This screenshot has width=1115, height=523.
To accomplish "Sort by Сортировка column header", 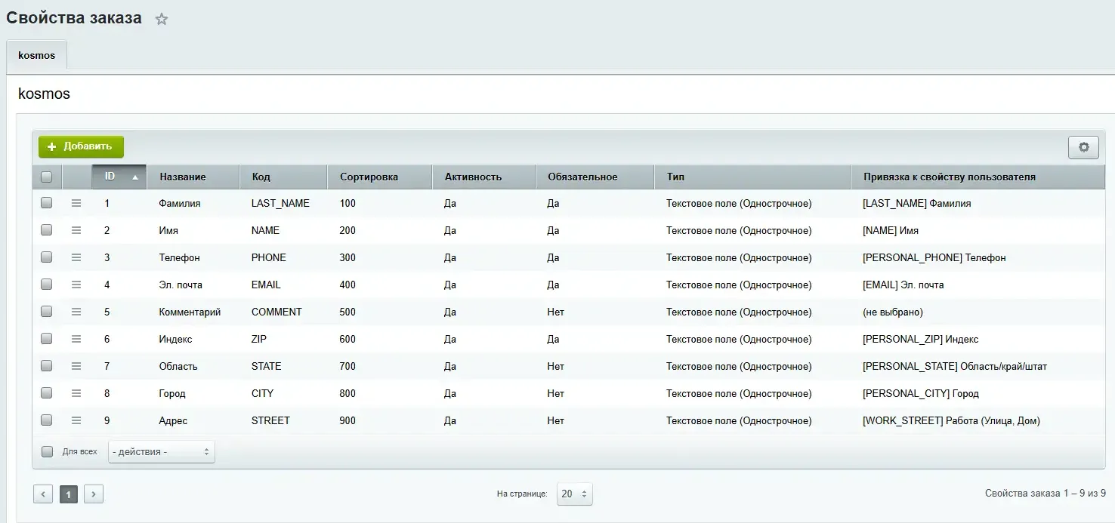I will tap(369, 177).
